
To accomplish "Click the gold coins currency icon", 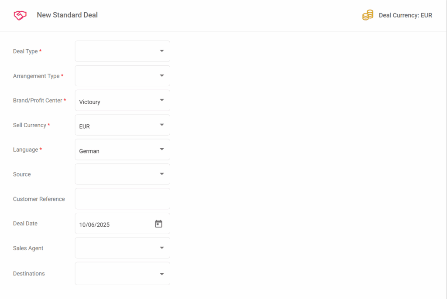I will pos(368,15).
